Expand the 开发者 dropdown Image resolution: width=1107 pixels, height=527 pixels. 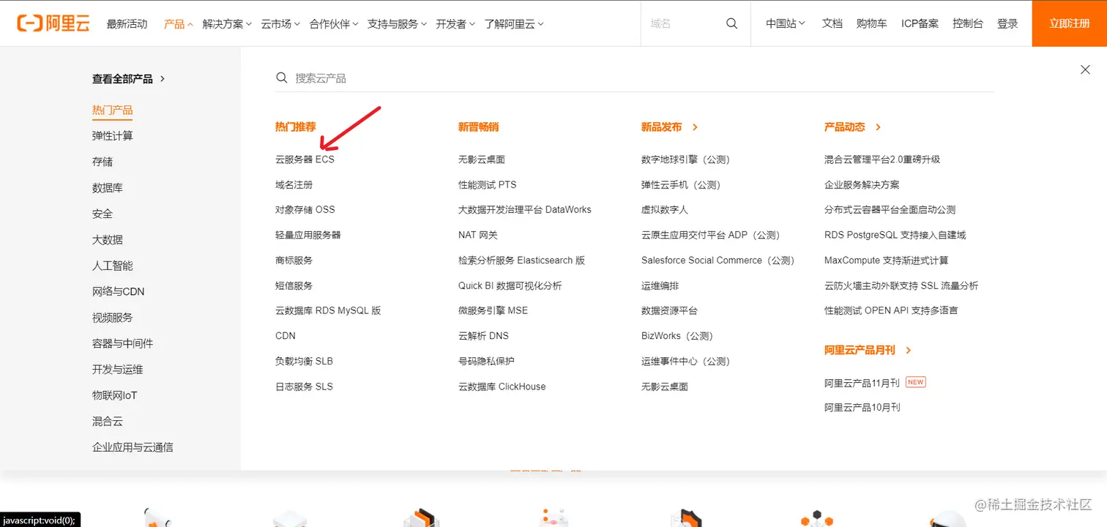pyautogui.click(x=455, y=23)
